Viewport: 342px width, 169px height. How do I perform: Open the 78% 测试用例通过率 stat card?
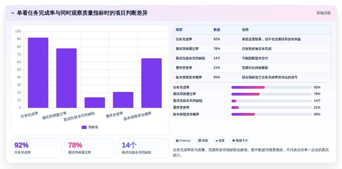click(90, 148)
